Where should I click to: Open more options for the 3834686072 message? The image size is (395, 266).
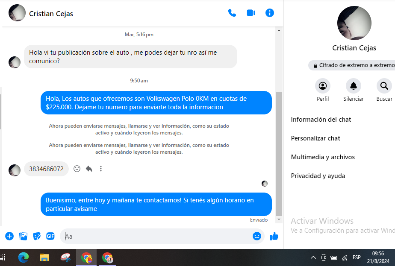[x=101, y=169]
